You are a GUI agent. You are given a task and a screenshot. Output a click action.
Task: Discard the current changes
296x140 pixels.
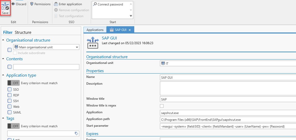tap(19, 4)
